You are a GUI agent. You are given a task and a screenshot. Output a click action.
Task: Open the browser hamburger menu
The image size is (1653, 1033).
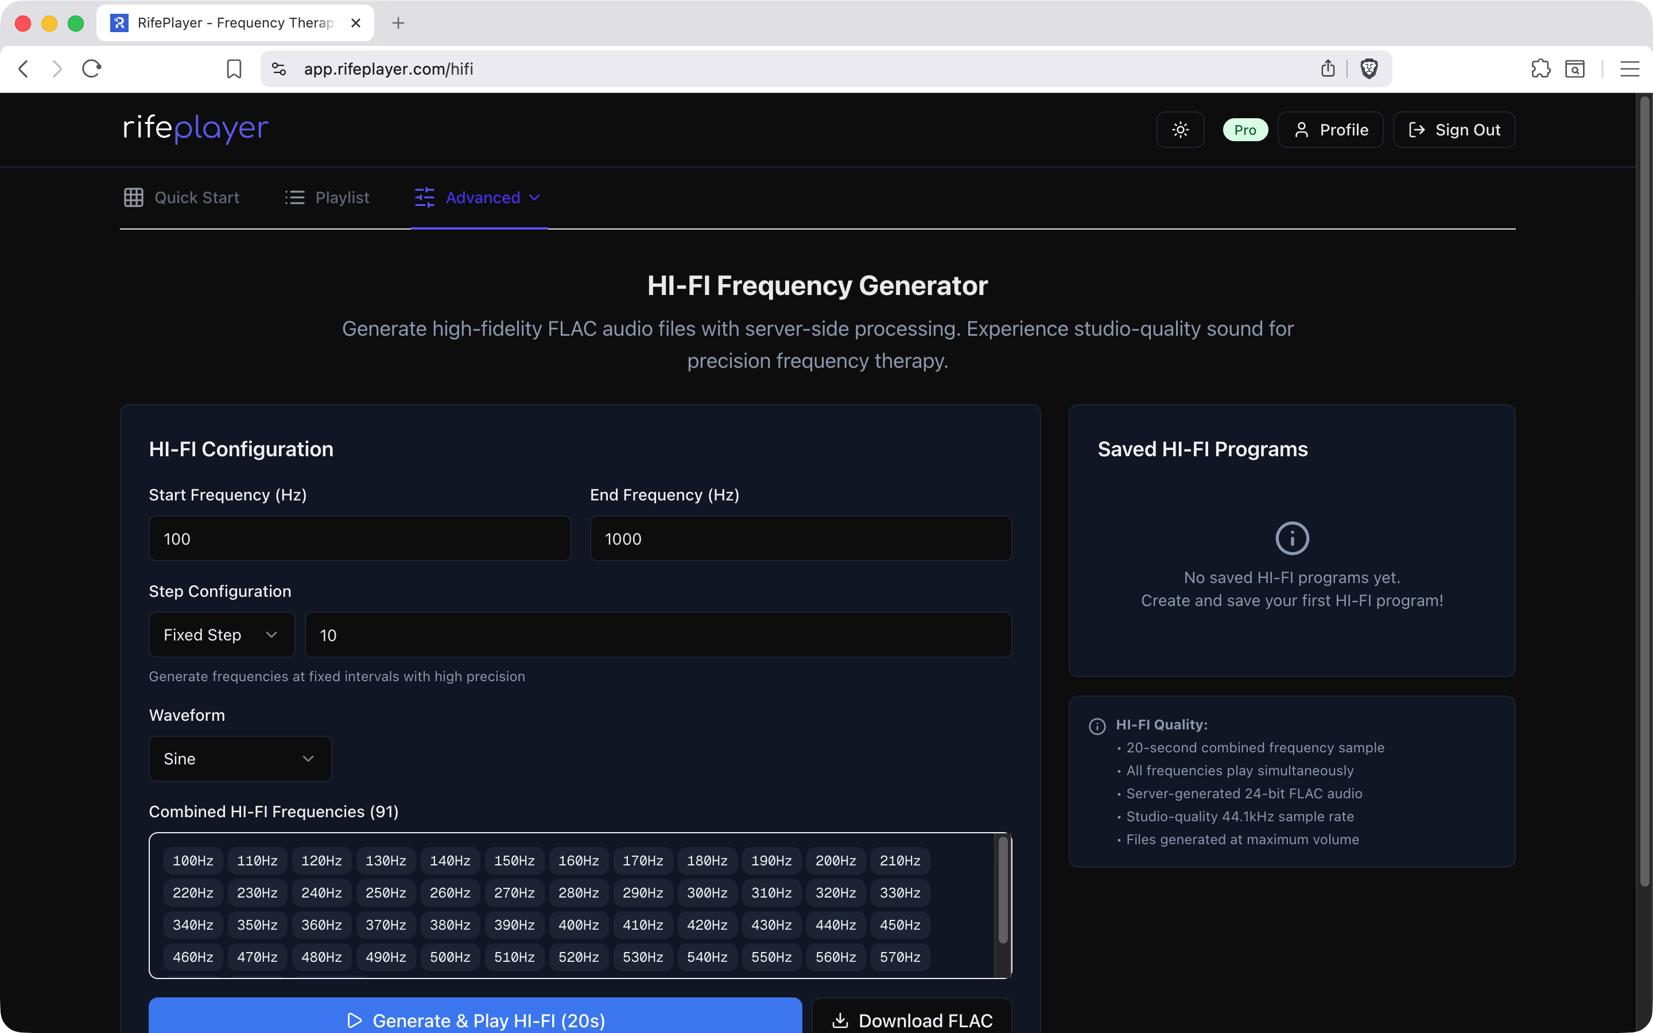click(x=1629, y=68)
